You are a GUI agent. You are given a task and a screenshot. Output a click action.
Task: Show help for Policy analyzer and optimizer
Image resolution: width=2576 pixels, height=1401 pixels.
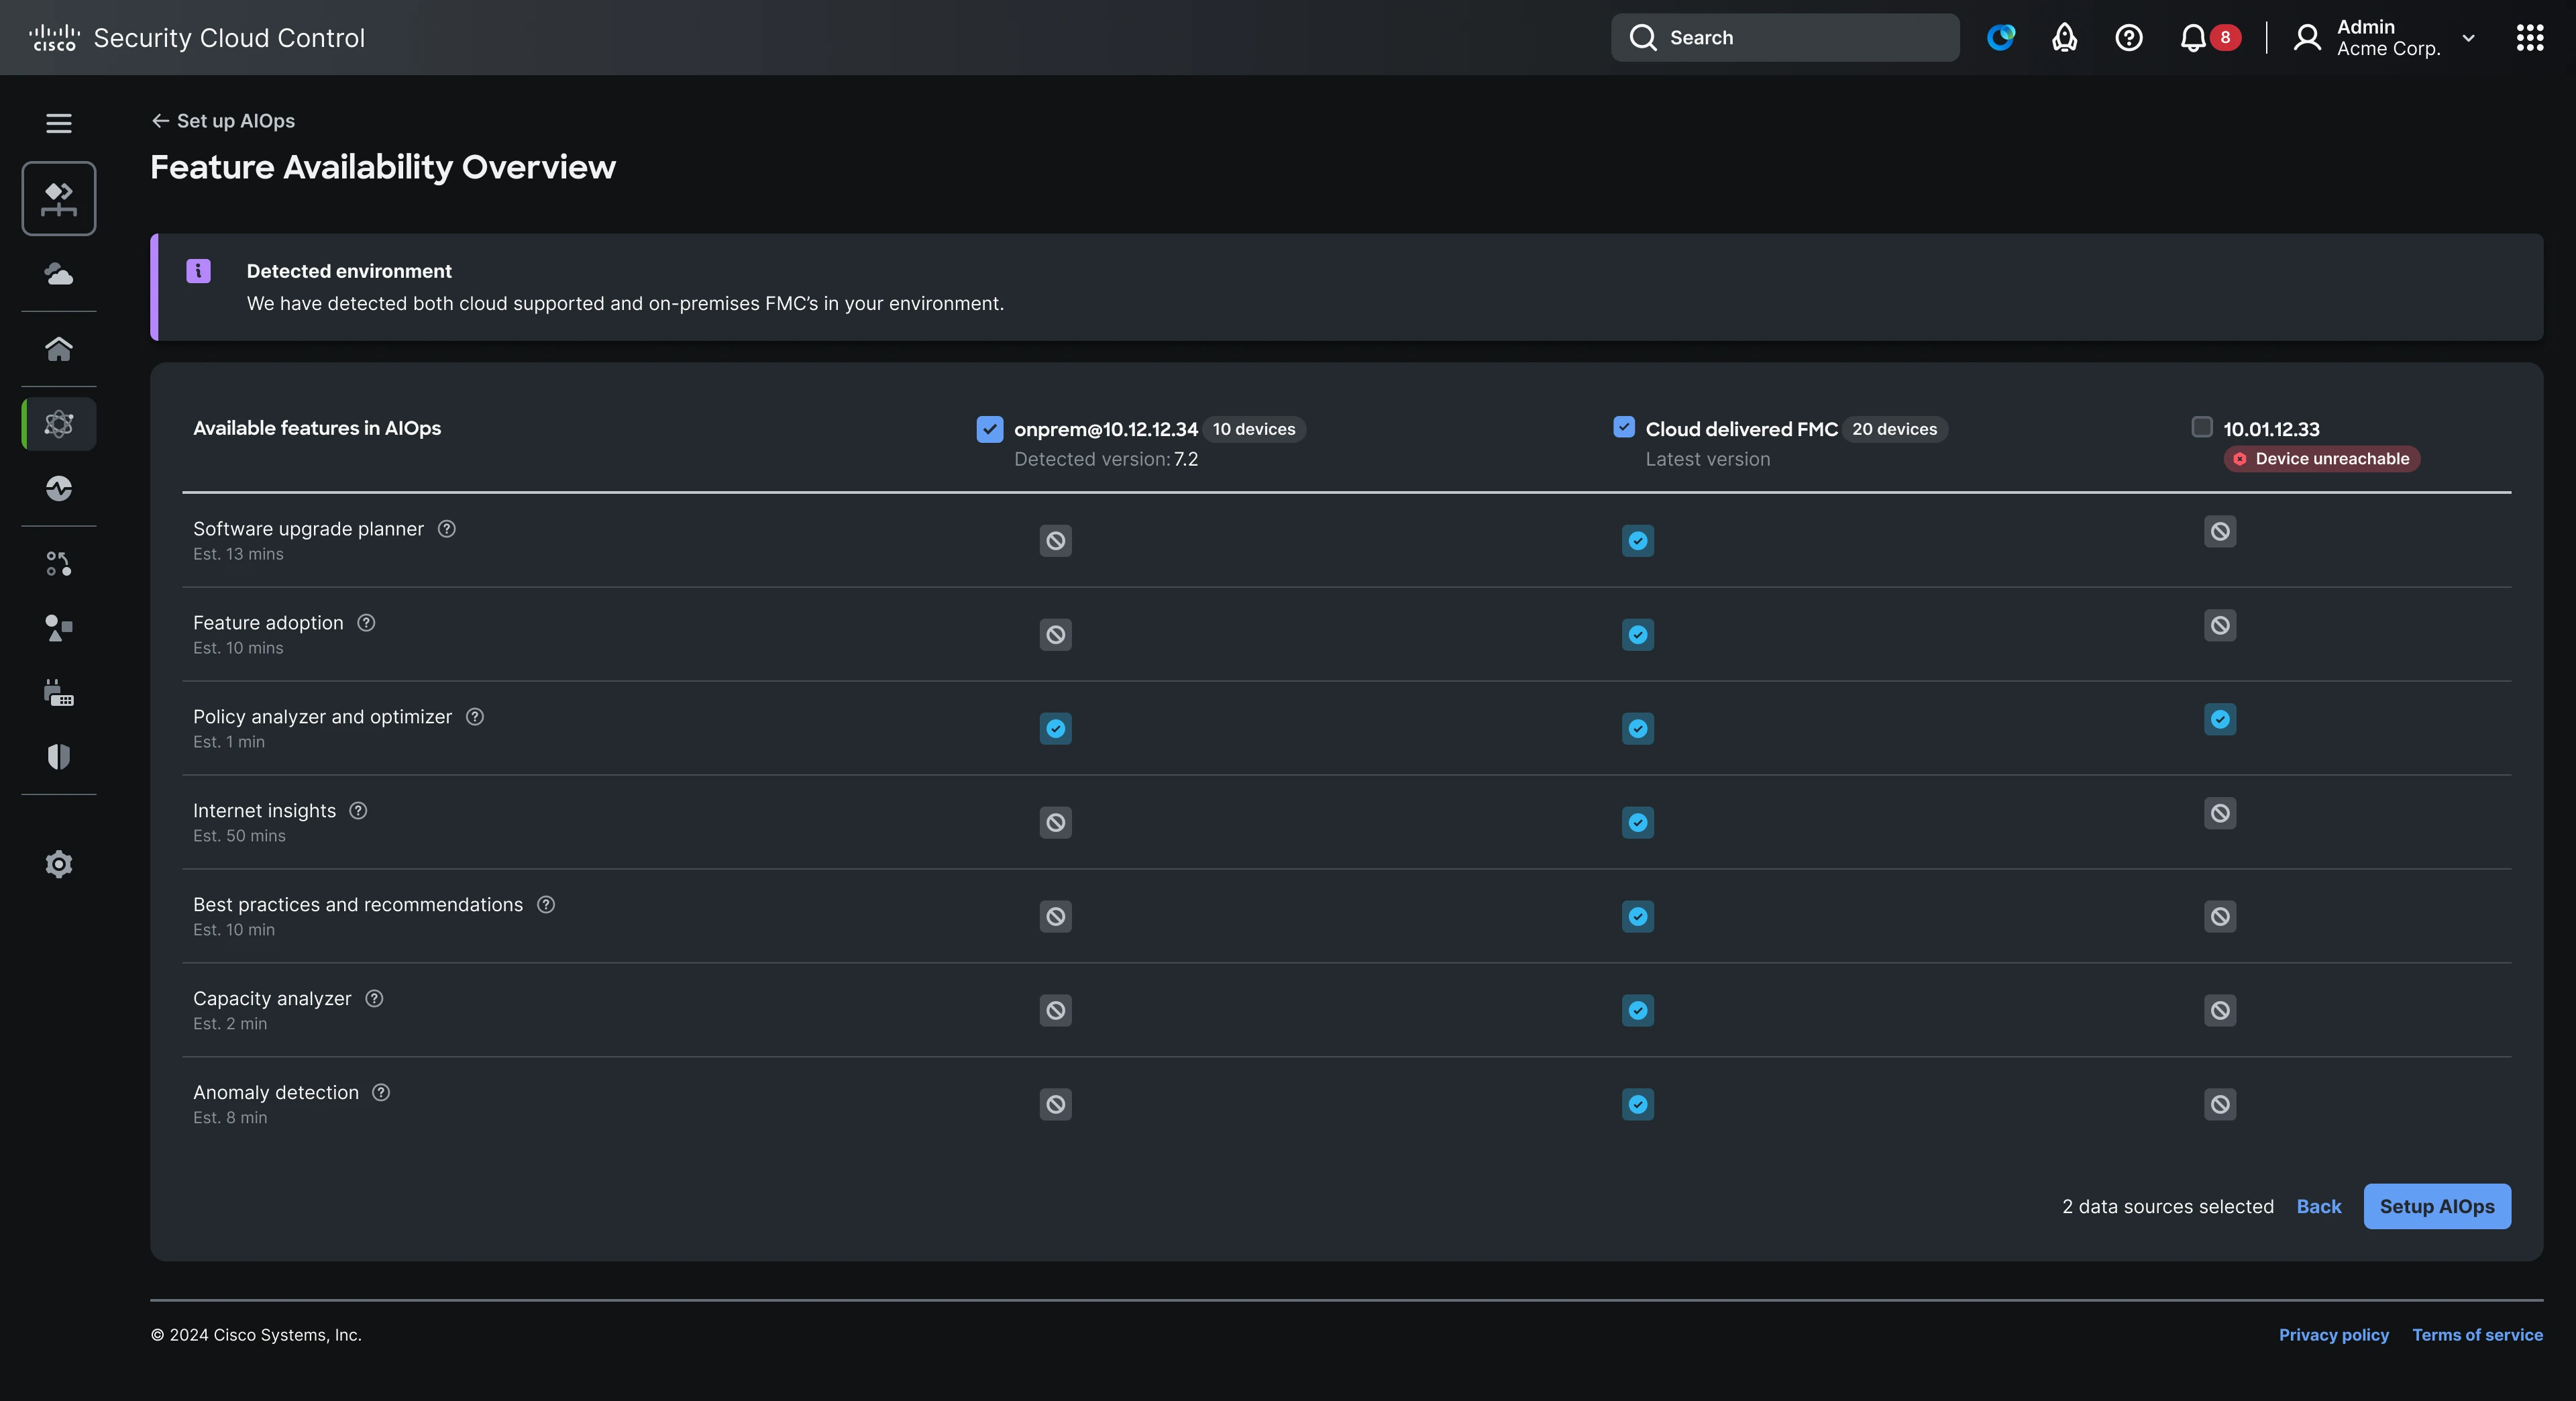point(475,717)
